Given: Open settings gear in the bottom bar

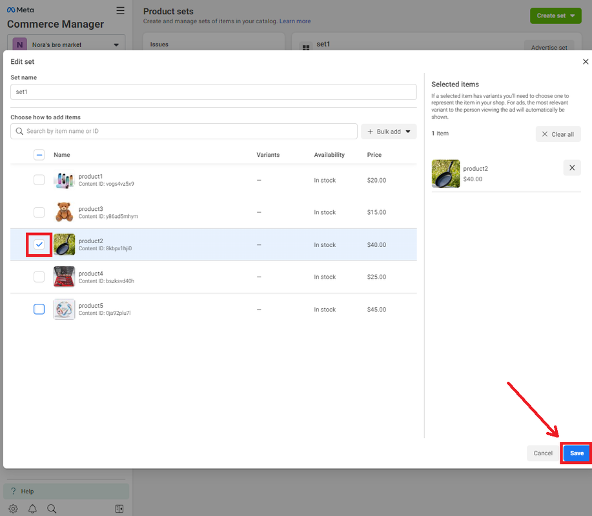Looking at the screenshot, I should (x=13, y=508).
